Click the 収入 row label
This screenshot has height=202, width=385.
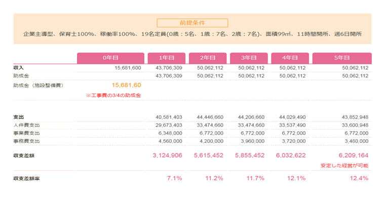(18, 68)
